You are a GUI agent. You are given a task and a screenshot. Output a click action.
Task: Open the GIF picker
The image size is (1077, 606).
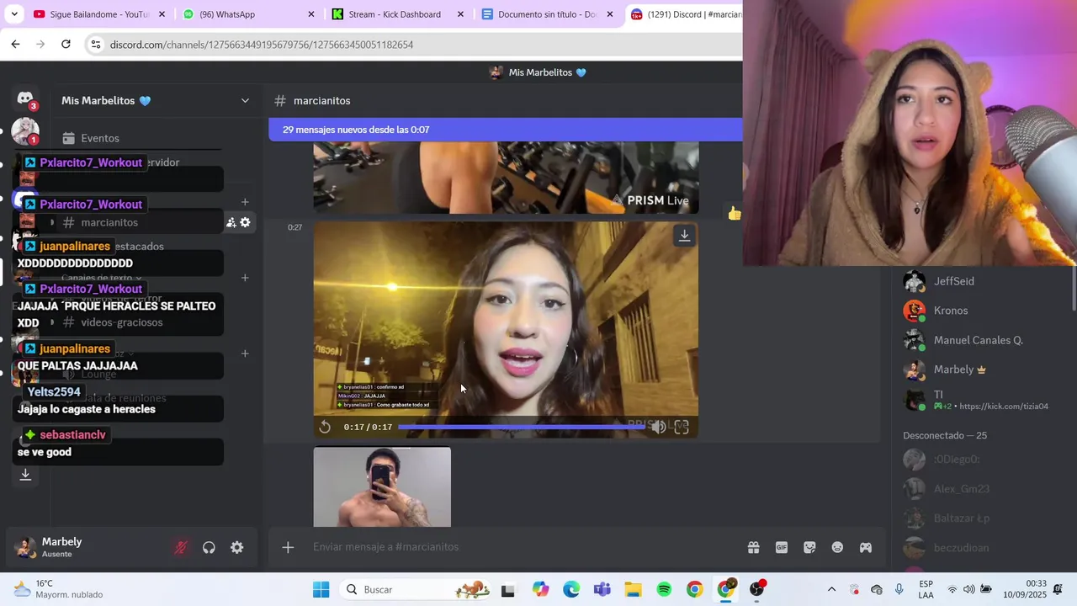782,547
